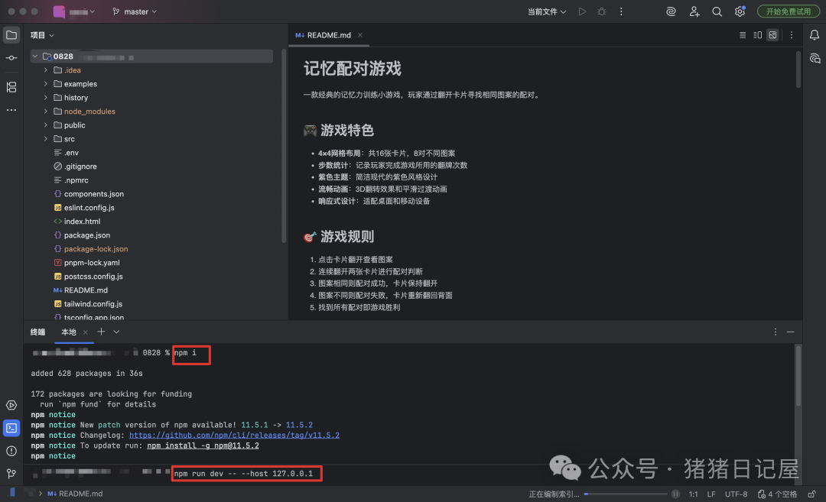Show Markdown preview-only layout
Image resolution: width=826 pixels, height=502 pixels.
772,34
